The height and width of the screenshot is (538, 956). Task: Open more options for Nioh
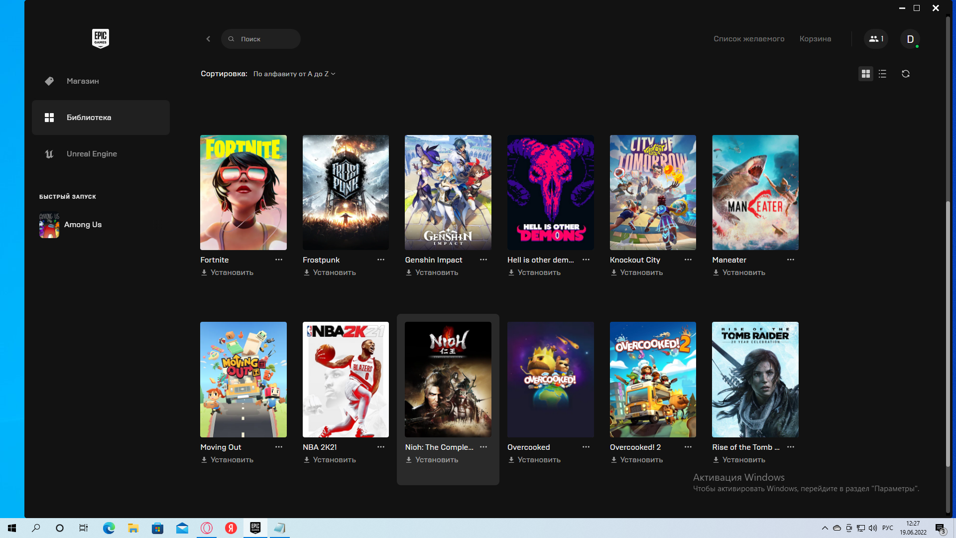pyautogui.click(x=483, y=447)
